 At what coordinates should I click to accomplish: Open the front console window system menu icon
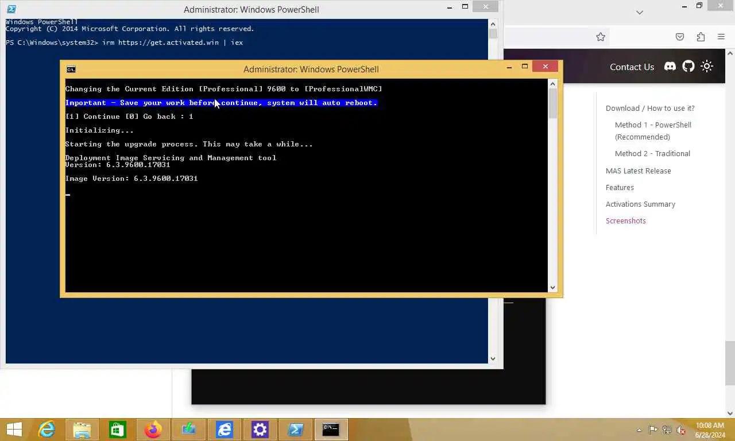pos(71,69)
